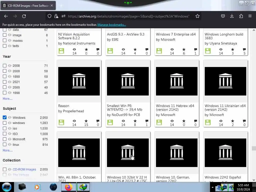Toggle the eye icon next to linux subject
The width and height of the screenshot is (256, 192).
point(10,144)
